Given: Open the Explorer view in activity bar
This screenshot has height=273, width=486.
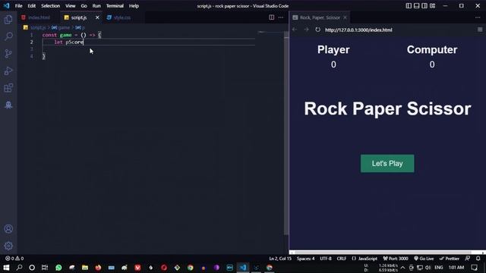Looking at the screenshot, I should (x=8, y=20).
